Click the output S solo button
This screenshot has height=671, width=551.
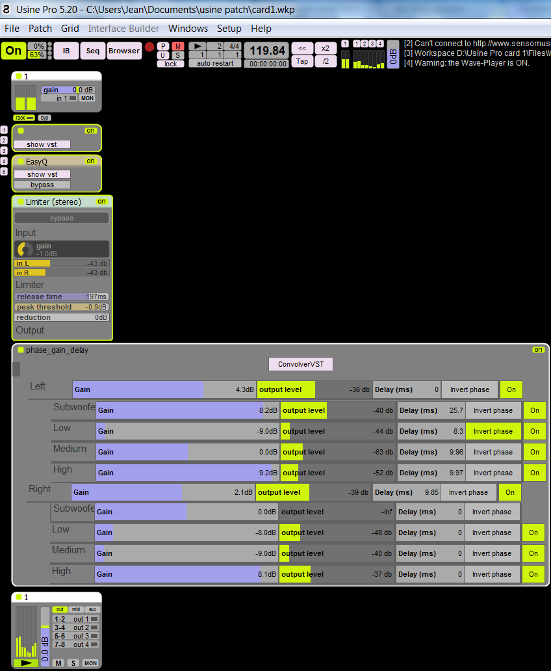73,663
